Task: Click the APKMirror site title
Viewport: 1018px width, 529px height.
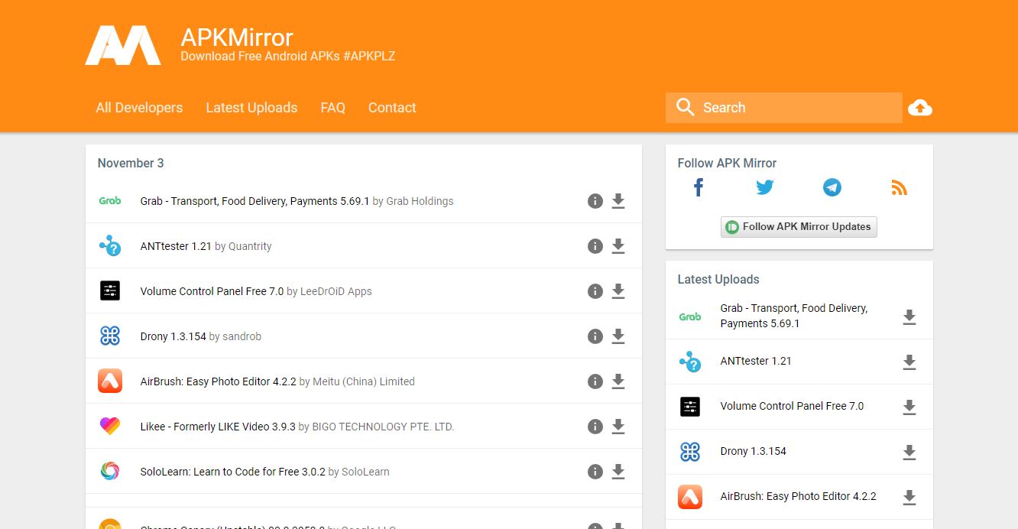Action: [x=237, y=37]
